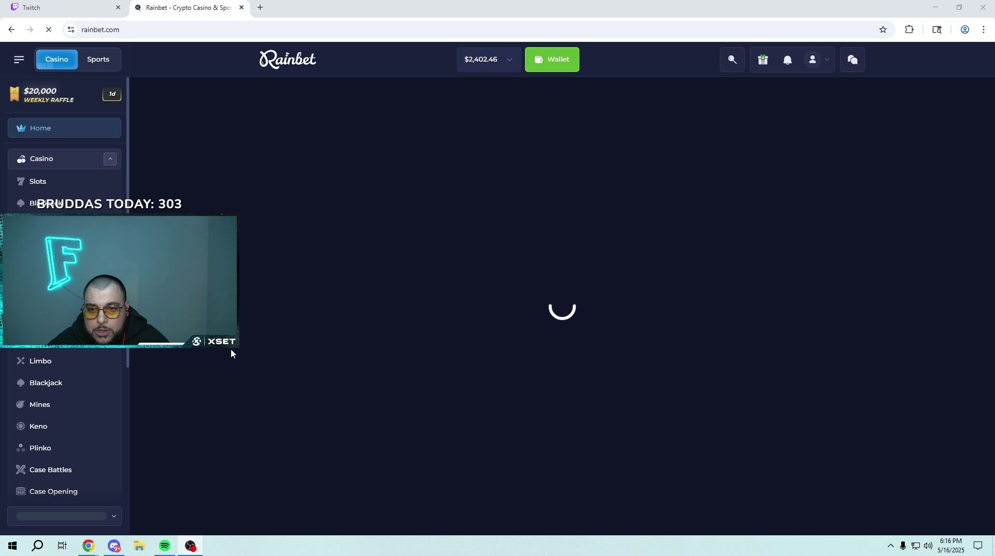Click the Limbo icon
Viewport: 995px width, 556px height.
(21, 361)
